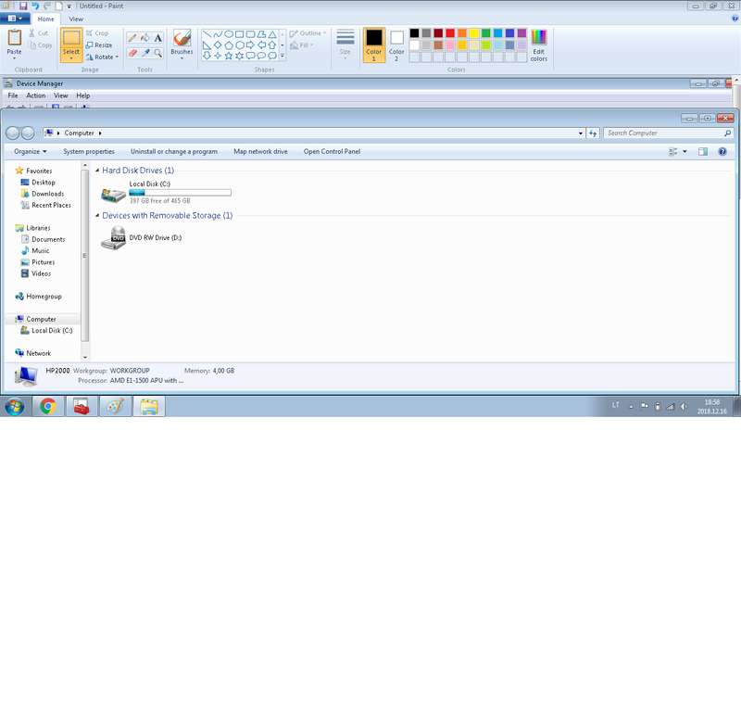The image size is (741, 709).
Task: Open the Brushes tool
Action: (x=182, y=42)
